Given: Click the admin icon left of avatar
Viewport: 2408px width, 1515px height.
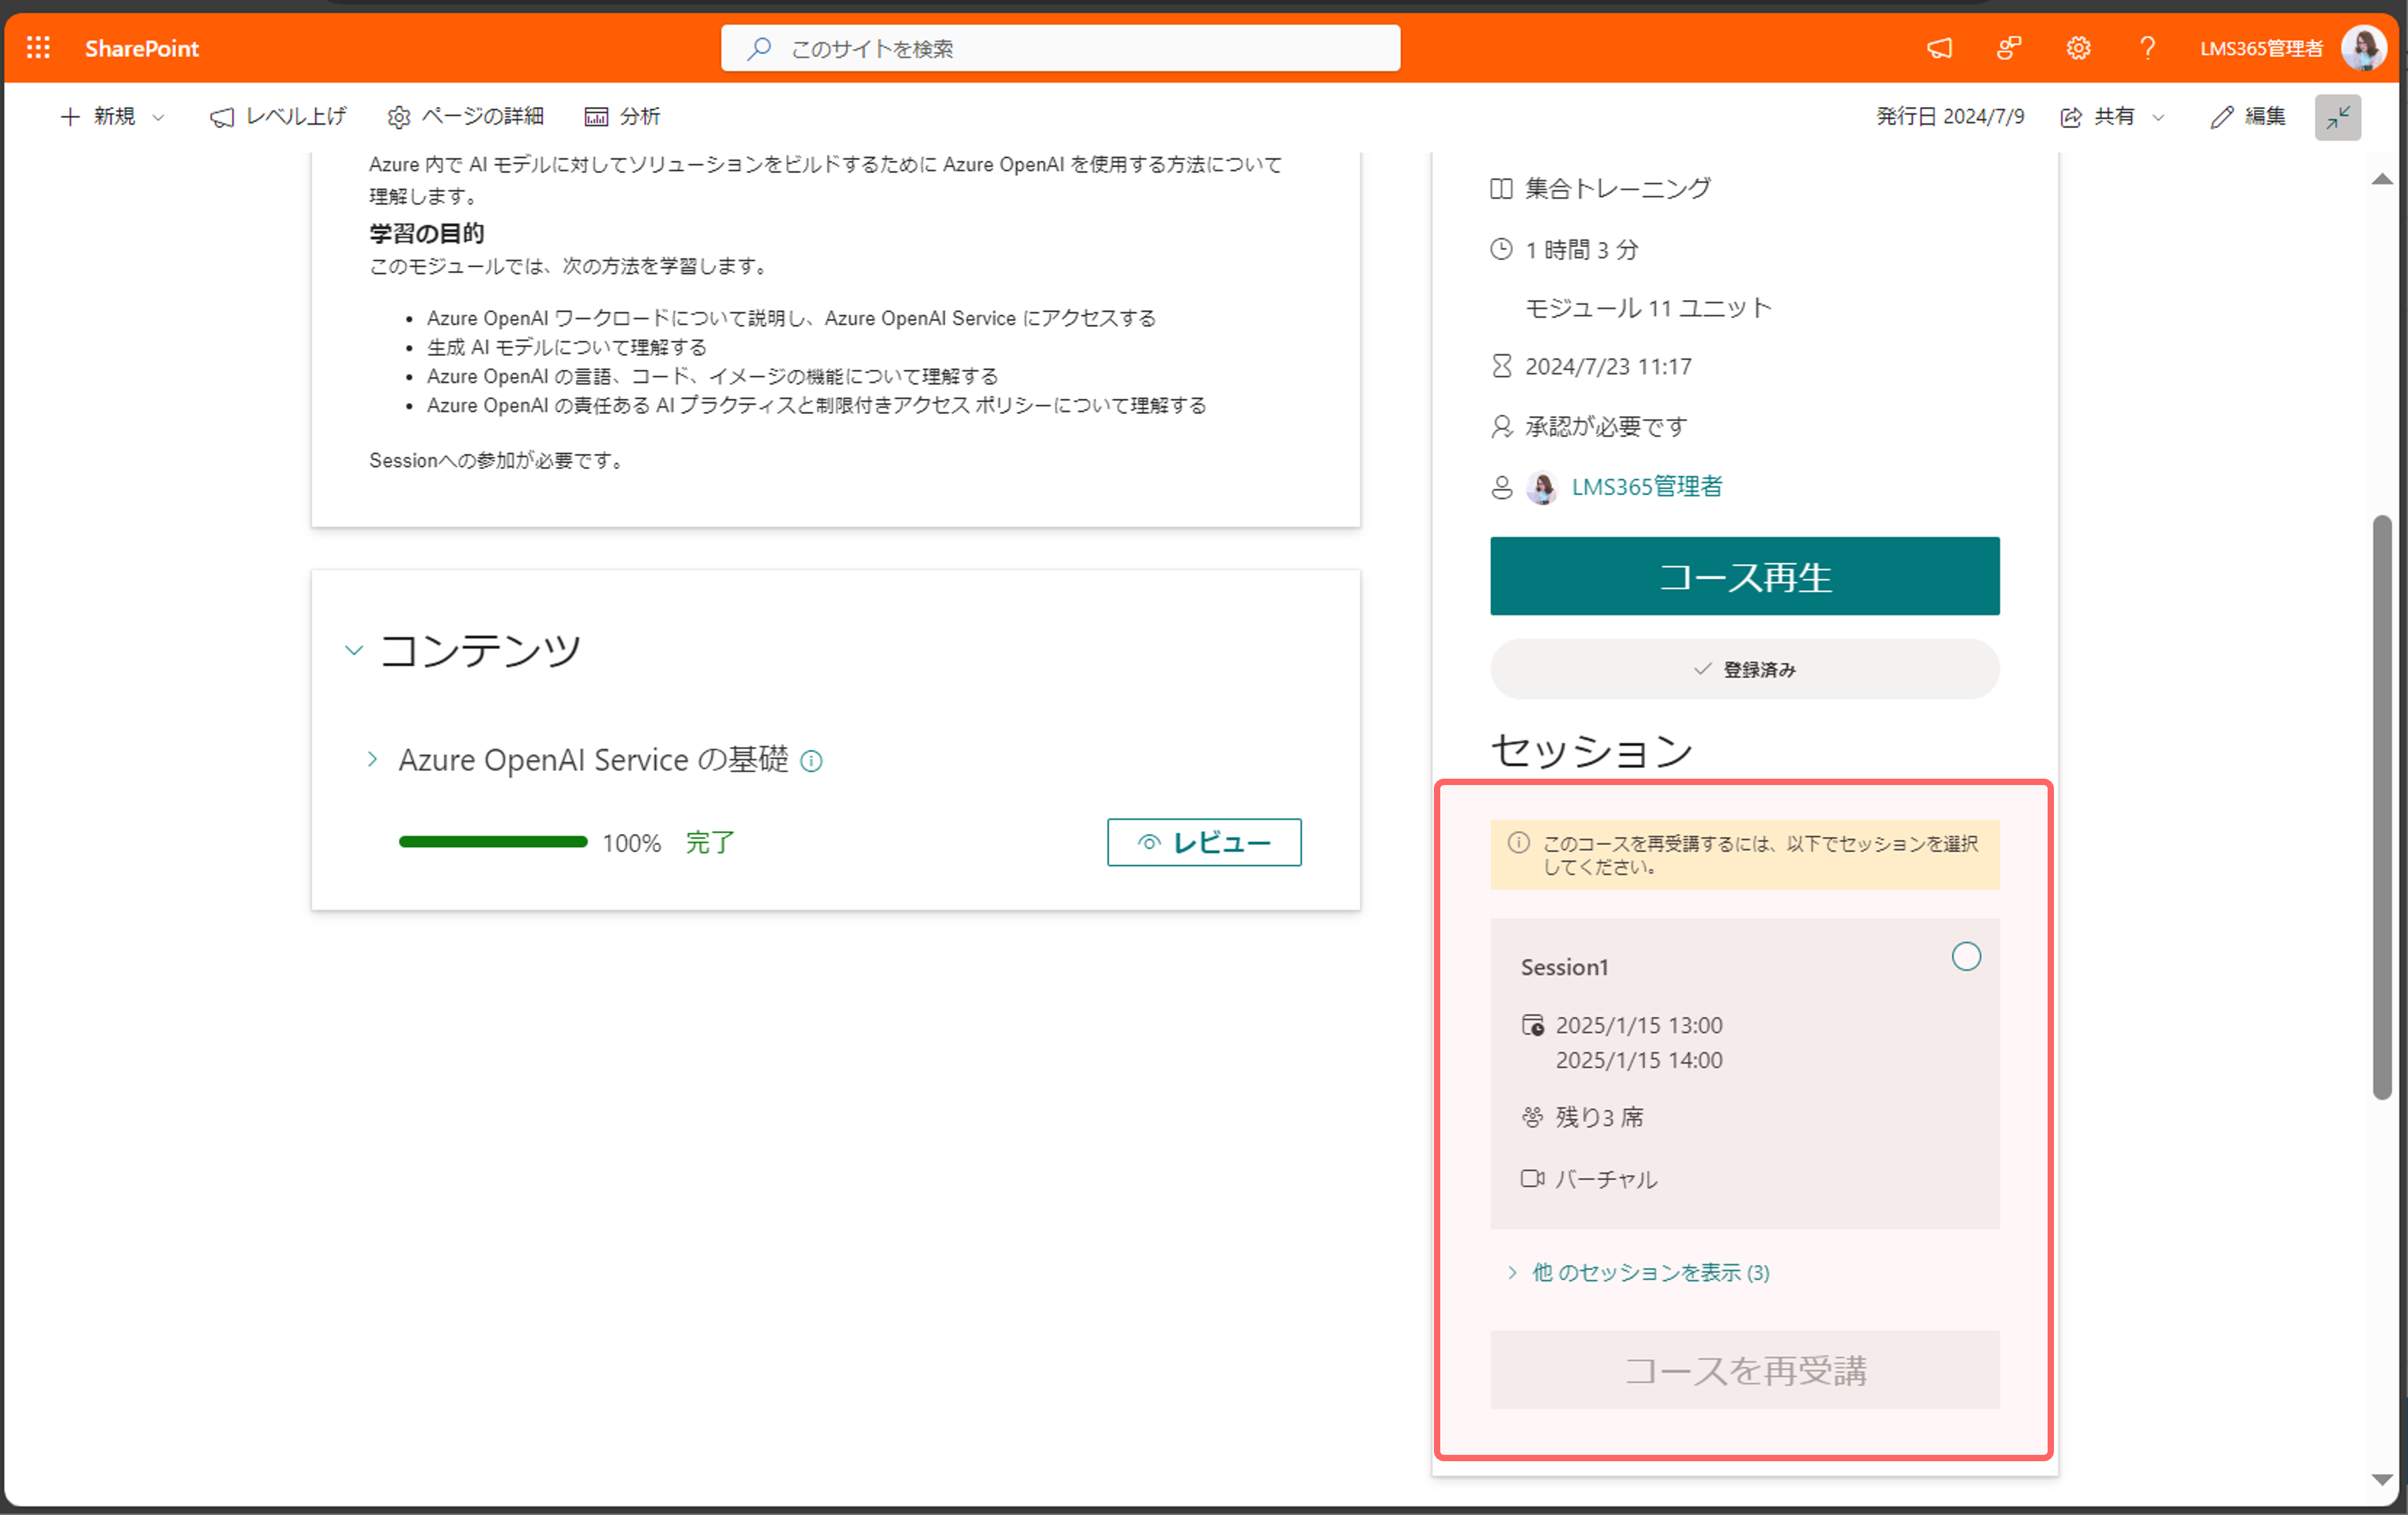Looking at the screenshot, I should [x=1501, y=487].
